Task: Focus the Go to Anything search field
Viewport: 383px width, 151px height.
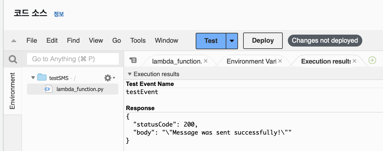Action: [73, 59]
